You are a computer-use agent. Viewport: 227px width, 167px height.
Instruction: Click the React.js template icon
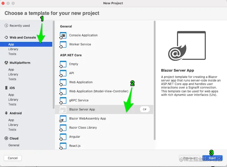tap(63, 146)
